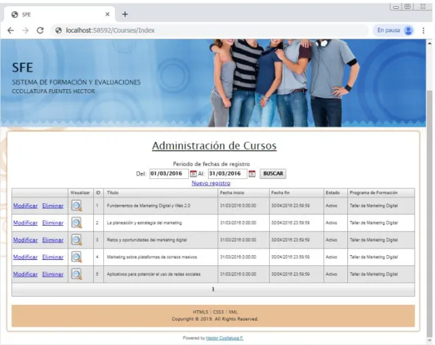Click XML text in footer
The width and height of the screenshot is (435, 345).
coord(233,312)
